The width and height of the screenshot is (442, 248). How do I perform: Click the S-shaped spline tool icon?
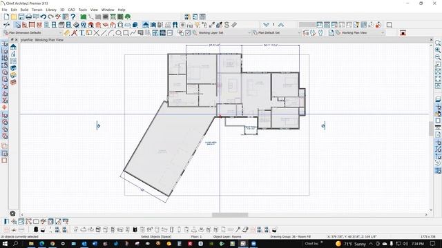(227, 25)
